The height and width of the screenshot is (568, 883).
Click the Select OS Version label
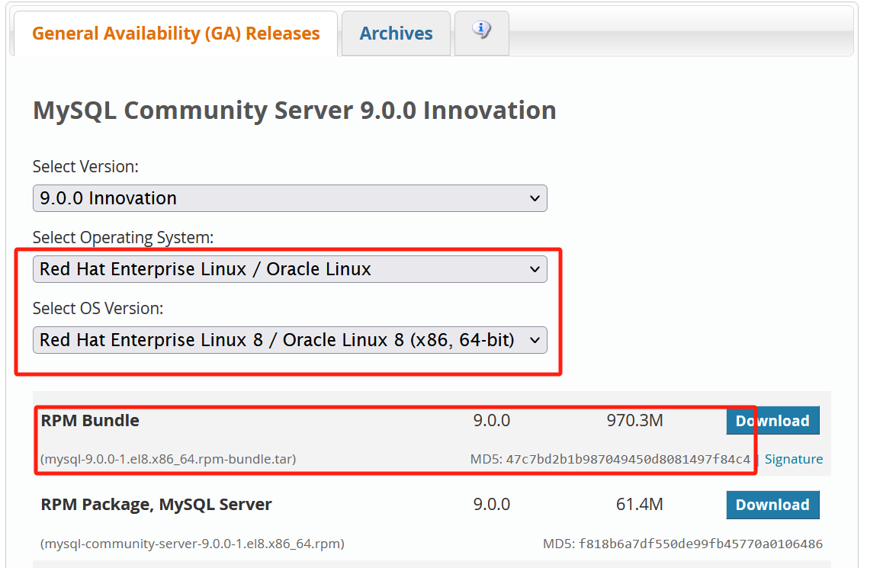coord(98,309)
